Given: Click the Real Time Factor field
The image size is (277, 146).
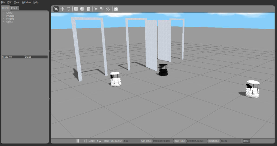Looking at the screenshot, I should tap(131, 141).
